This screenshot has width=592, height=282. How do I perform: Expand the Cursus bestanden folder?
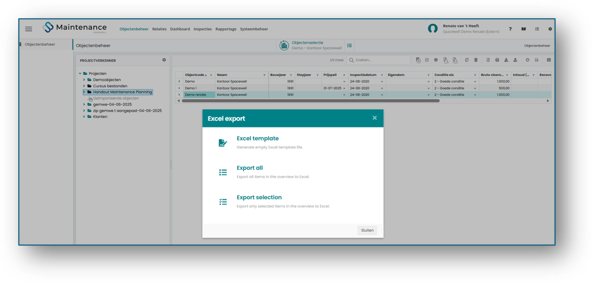(x=84, y=86)
